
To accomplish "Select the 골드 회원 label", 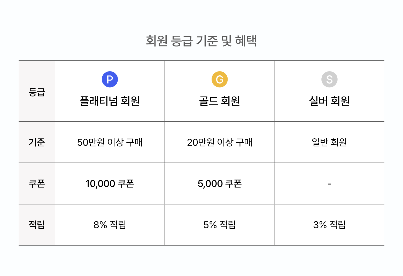I will [x=220, y=101].
